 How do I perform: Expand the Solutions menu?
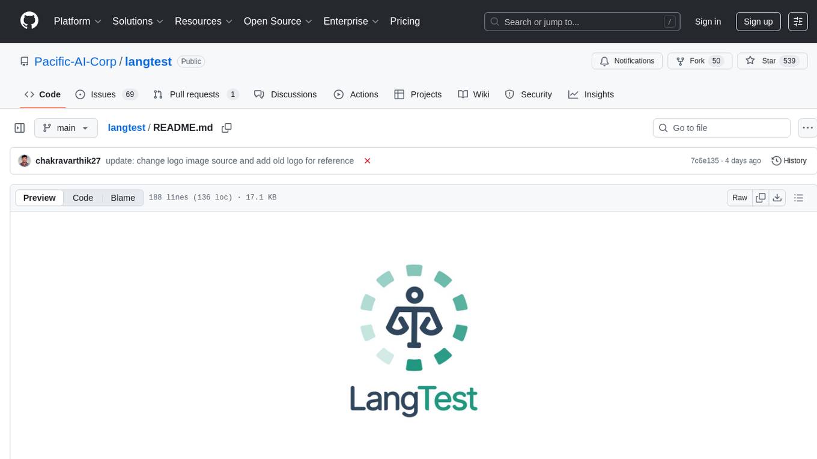click(x=138, y=21)
